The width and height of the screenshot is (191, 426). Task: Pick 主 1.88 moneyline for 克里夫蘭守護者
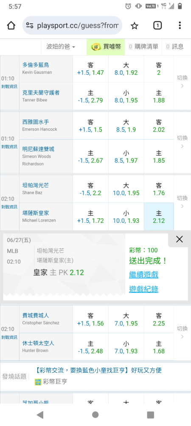159,96
